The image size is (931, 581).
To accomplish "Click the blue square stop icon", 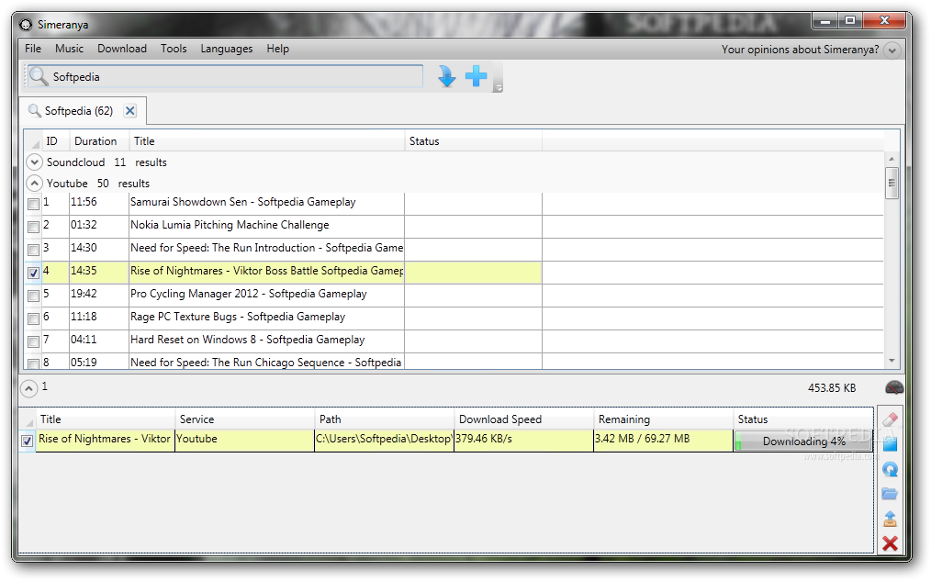I will (890, 444).
